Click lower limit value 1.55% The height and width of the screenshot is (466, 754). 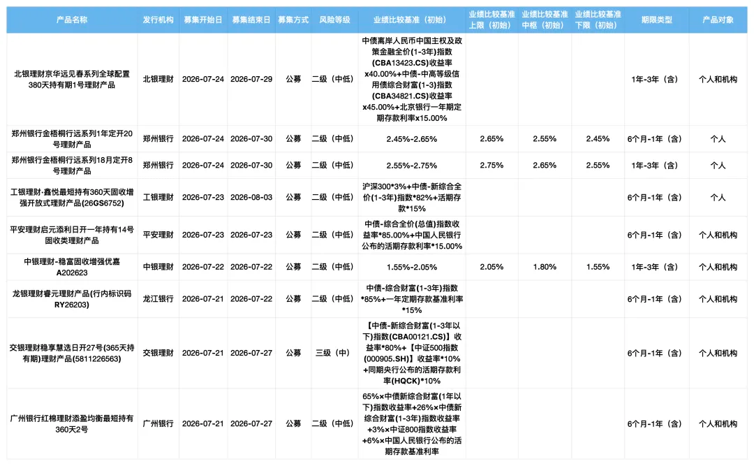point(598,267)
